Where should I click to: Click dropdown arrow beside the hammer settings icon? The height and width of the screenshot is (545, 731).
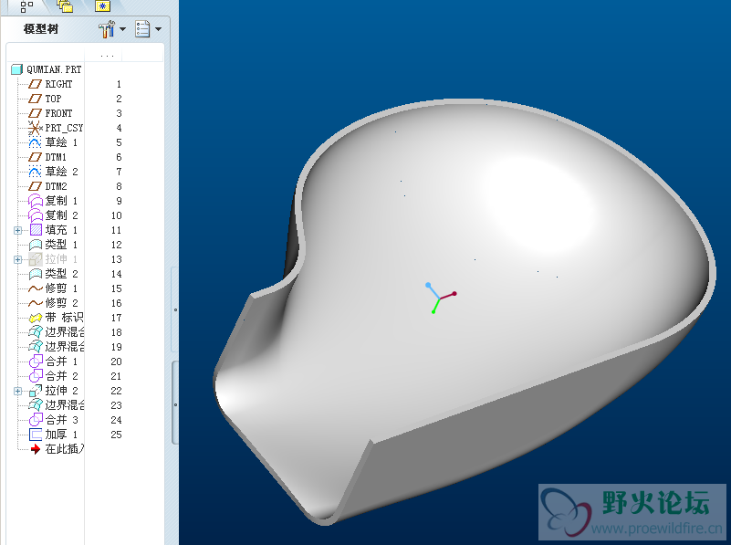(x=122, y=29)
